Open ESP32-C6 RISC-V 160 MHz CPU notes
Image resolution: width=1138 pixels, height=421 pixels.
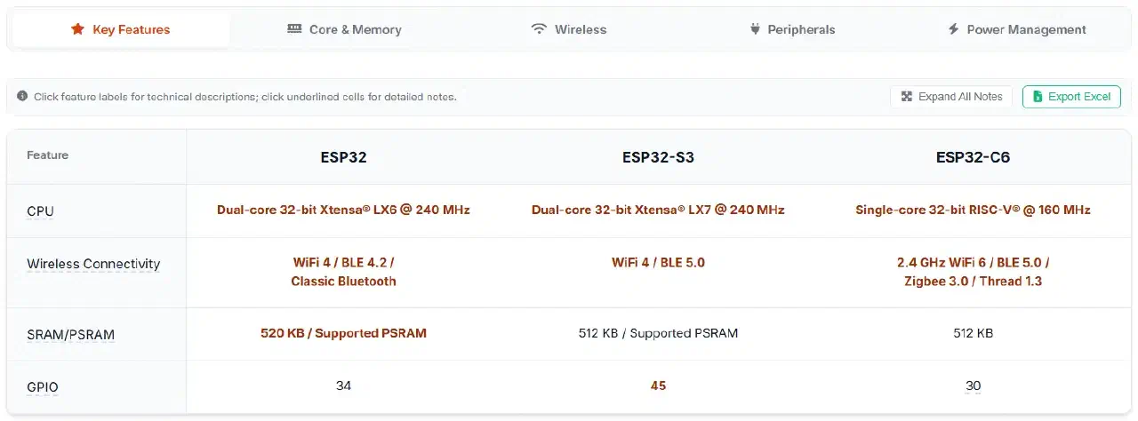click(x=973, y=210)
